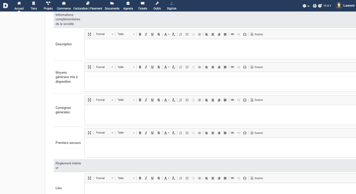Screen dimensions: 356x194
Task: Click inside the Description text area
Action: (220, 49)
